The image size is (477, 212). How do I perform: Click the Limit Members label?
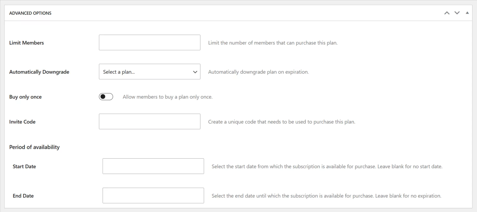pyautogui.click(x=27, y=43)
